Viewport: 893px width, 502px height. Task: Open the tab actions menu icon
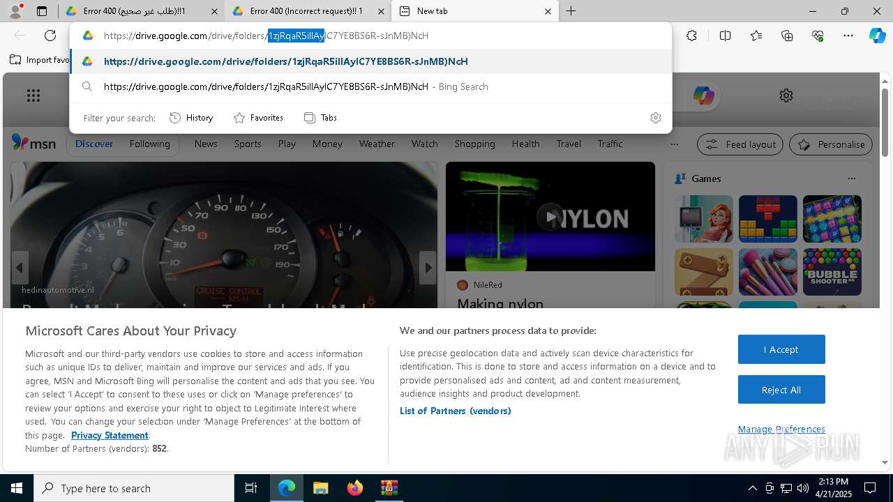point(42,11)
